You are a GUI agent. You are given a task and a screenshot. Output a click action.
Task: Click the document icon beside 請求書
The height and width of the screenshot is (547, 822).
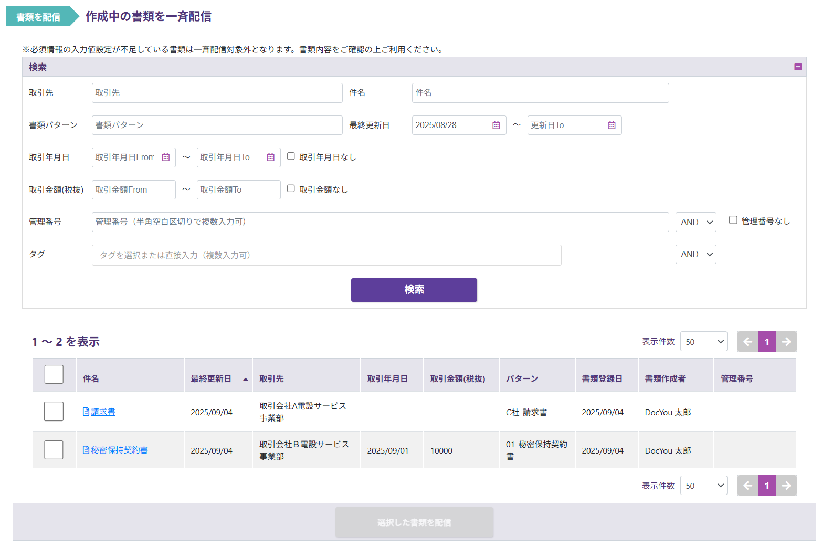point(86,412)
